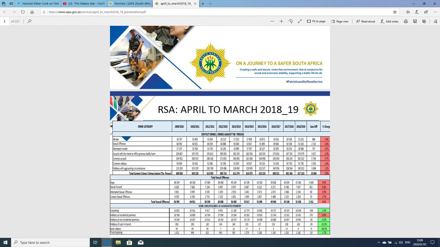
Task: Toggle Fit to page view
Action: 316,21
